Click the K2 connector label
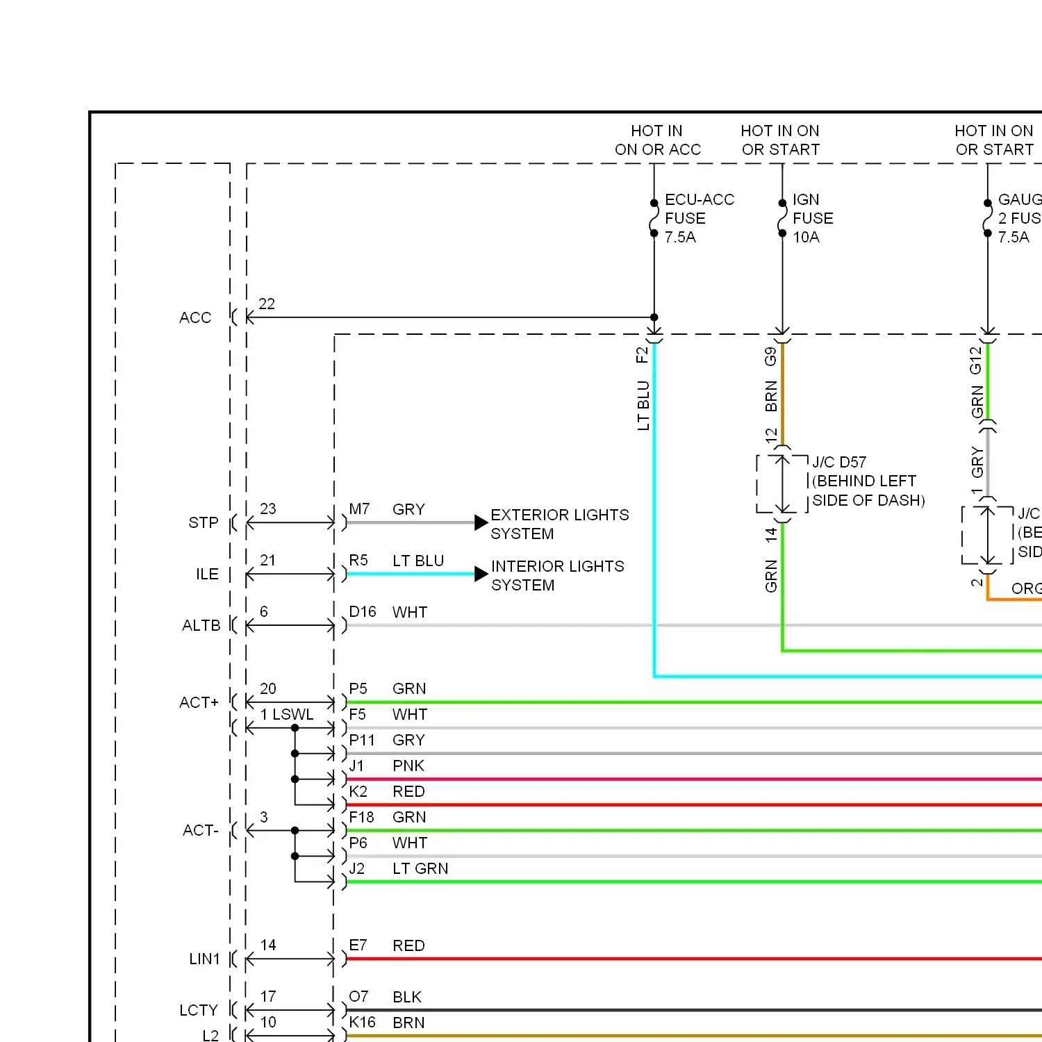The height and width of the screenshot is (1042, 1042). pyautogui.click(x=358, y=792)
